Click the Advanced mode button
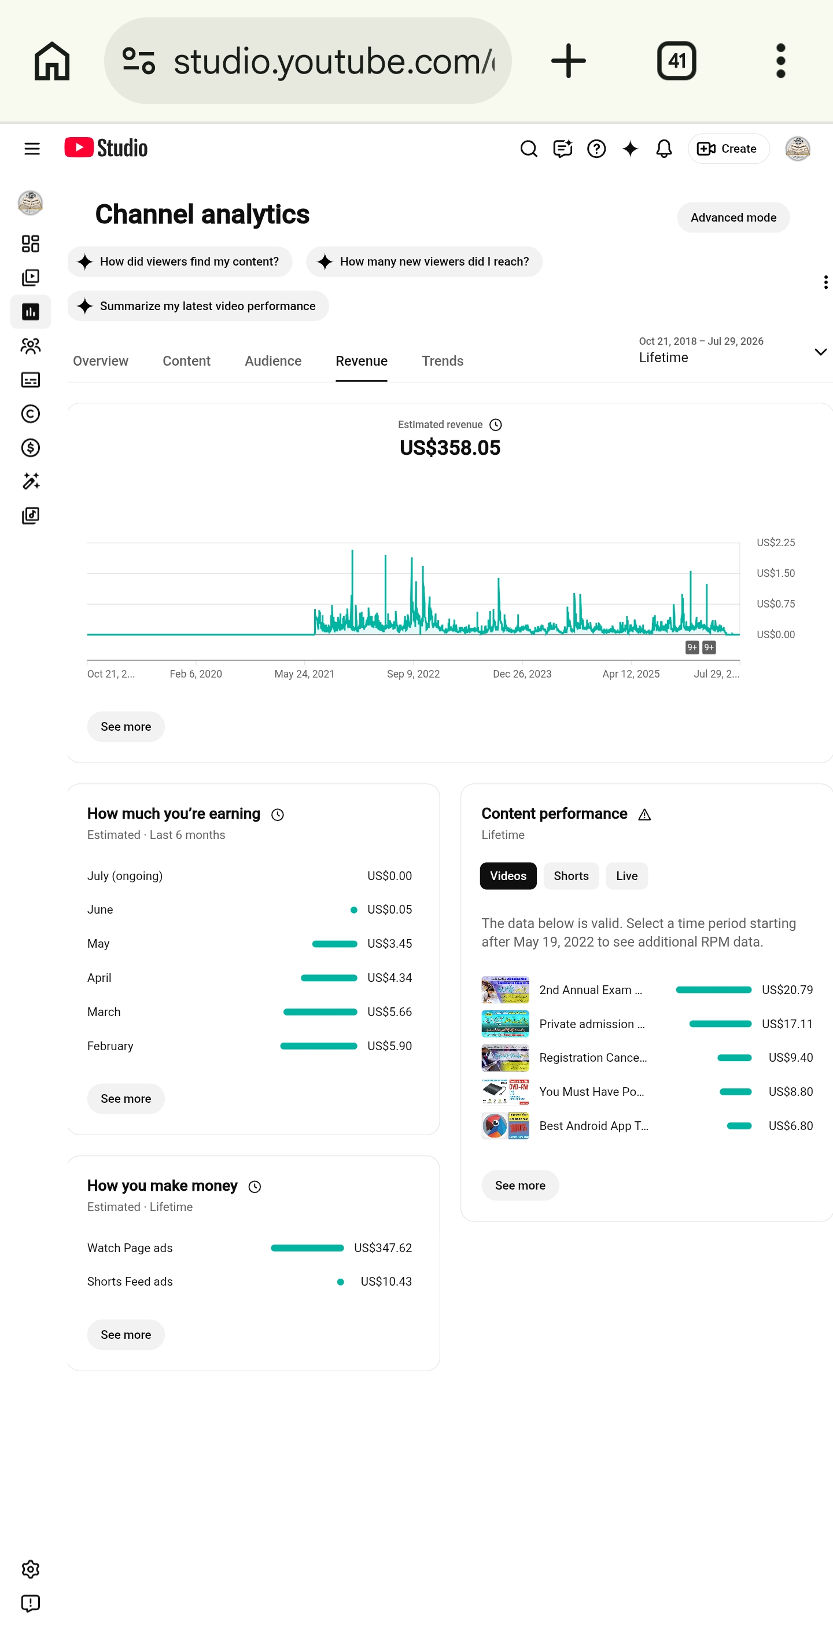Screen dimensions: 833x1627 coord(734,218)
